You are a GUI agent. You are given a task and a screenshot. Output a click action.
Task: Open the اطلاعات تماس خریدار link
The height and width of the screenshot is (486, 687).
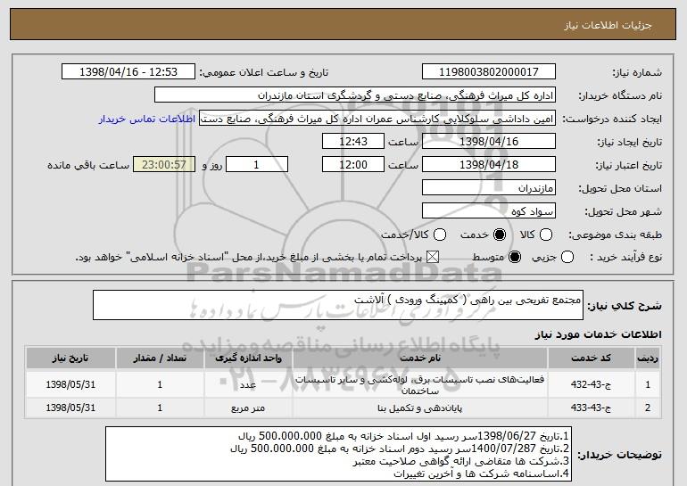point(147,119)
